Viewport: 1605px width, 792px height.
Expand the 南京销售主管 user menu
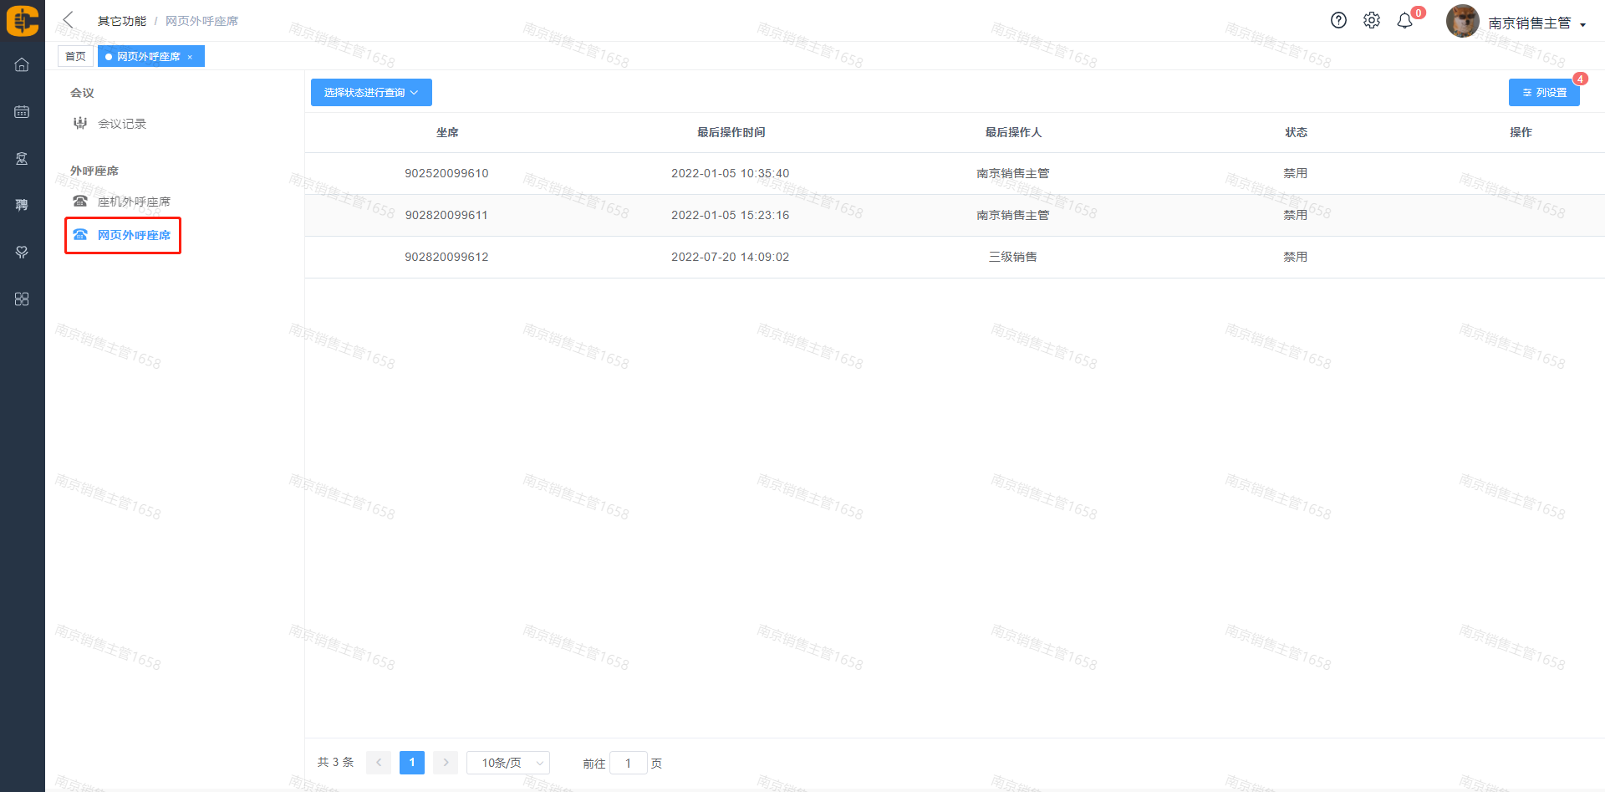point(1536,23)
